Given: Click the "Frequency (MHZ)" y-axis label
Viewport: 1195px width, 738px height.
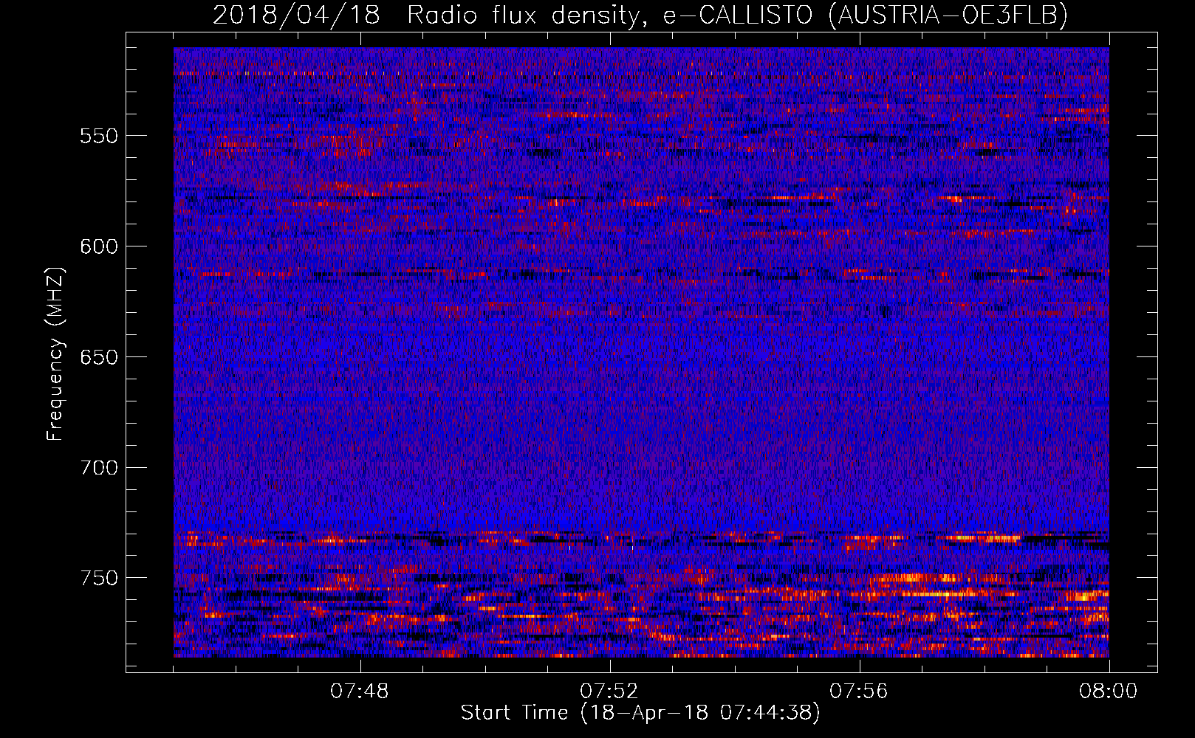Looking at the screenshot, I should pos(55,354).
